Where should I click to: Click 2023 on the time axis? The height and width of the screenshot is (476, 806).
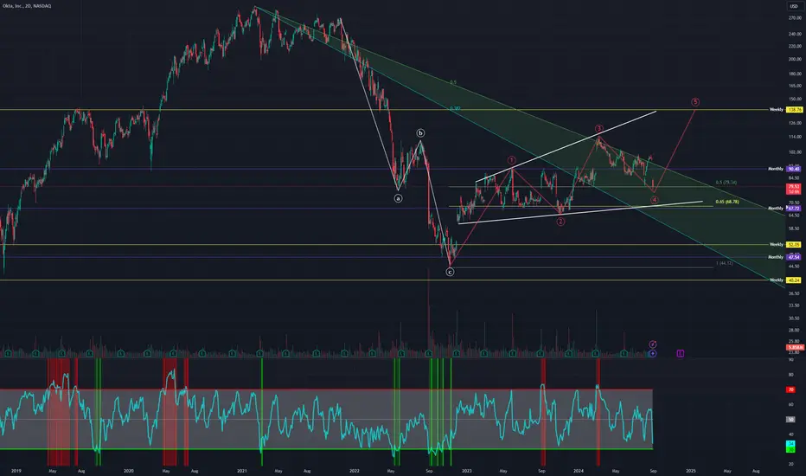pyautogui.click(x=467, y=470)
